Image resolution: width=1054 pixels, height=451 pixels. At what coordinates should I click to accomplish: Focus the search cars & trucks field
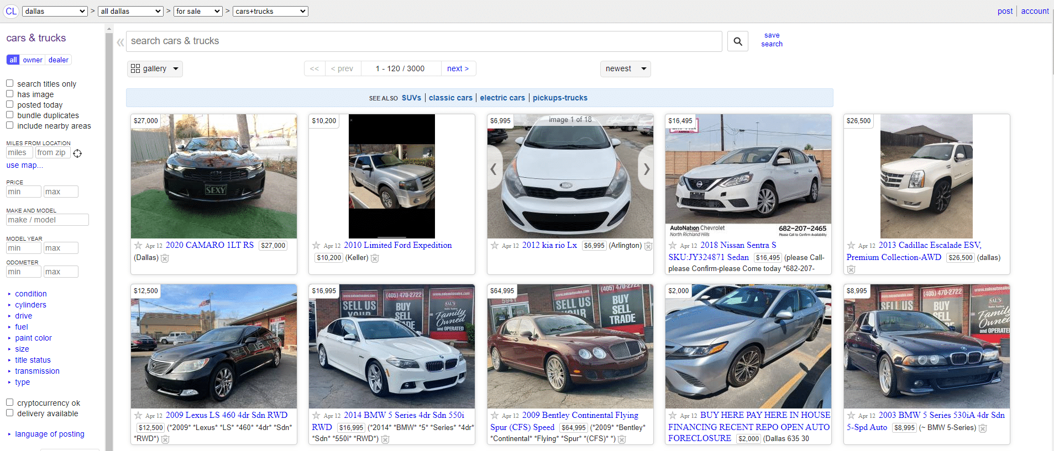click(424, 41)
